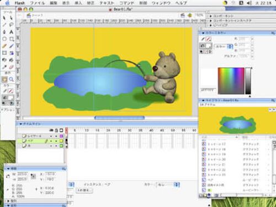The width and height of the screenshot is (276, 207).
Task: Select the Paint Bucket tool
Action: tap(12, 60)
